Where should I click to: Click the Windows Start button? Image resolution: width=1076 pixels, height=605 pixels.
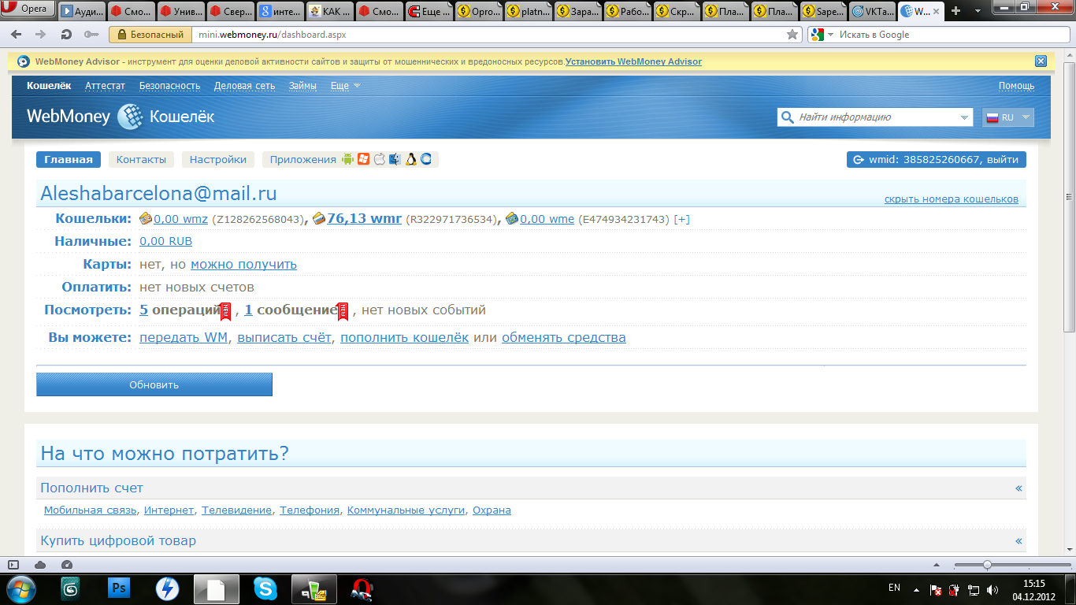coord(20,588)
